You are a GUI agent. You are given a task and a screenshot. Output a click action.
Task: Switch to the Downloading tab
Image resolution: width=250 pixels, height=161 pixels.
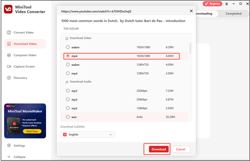pyautogui.click(x=206, y=14)
